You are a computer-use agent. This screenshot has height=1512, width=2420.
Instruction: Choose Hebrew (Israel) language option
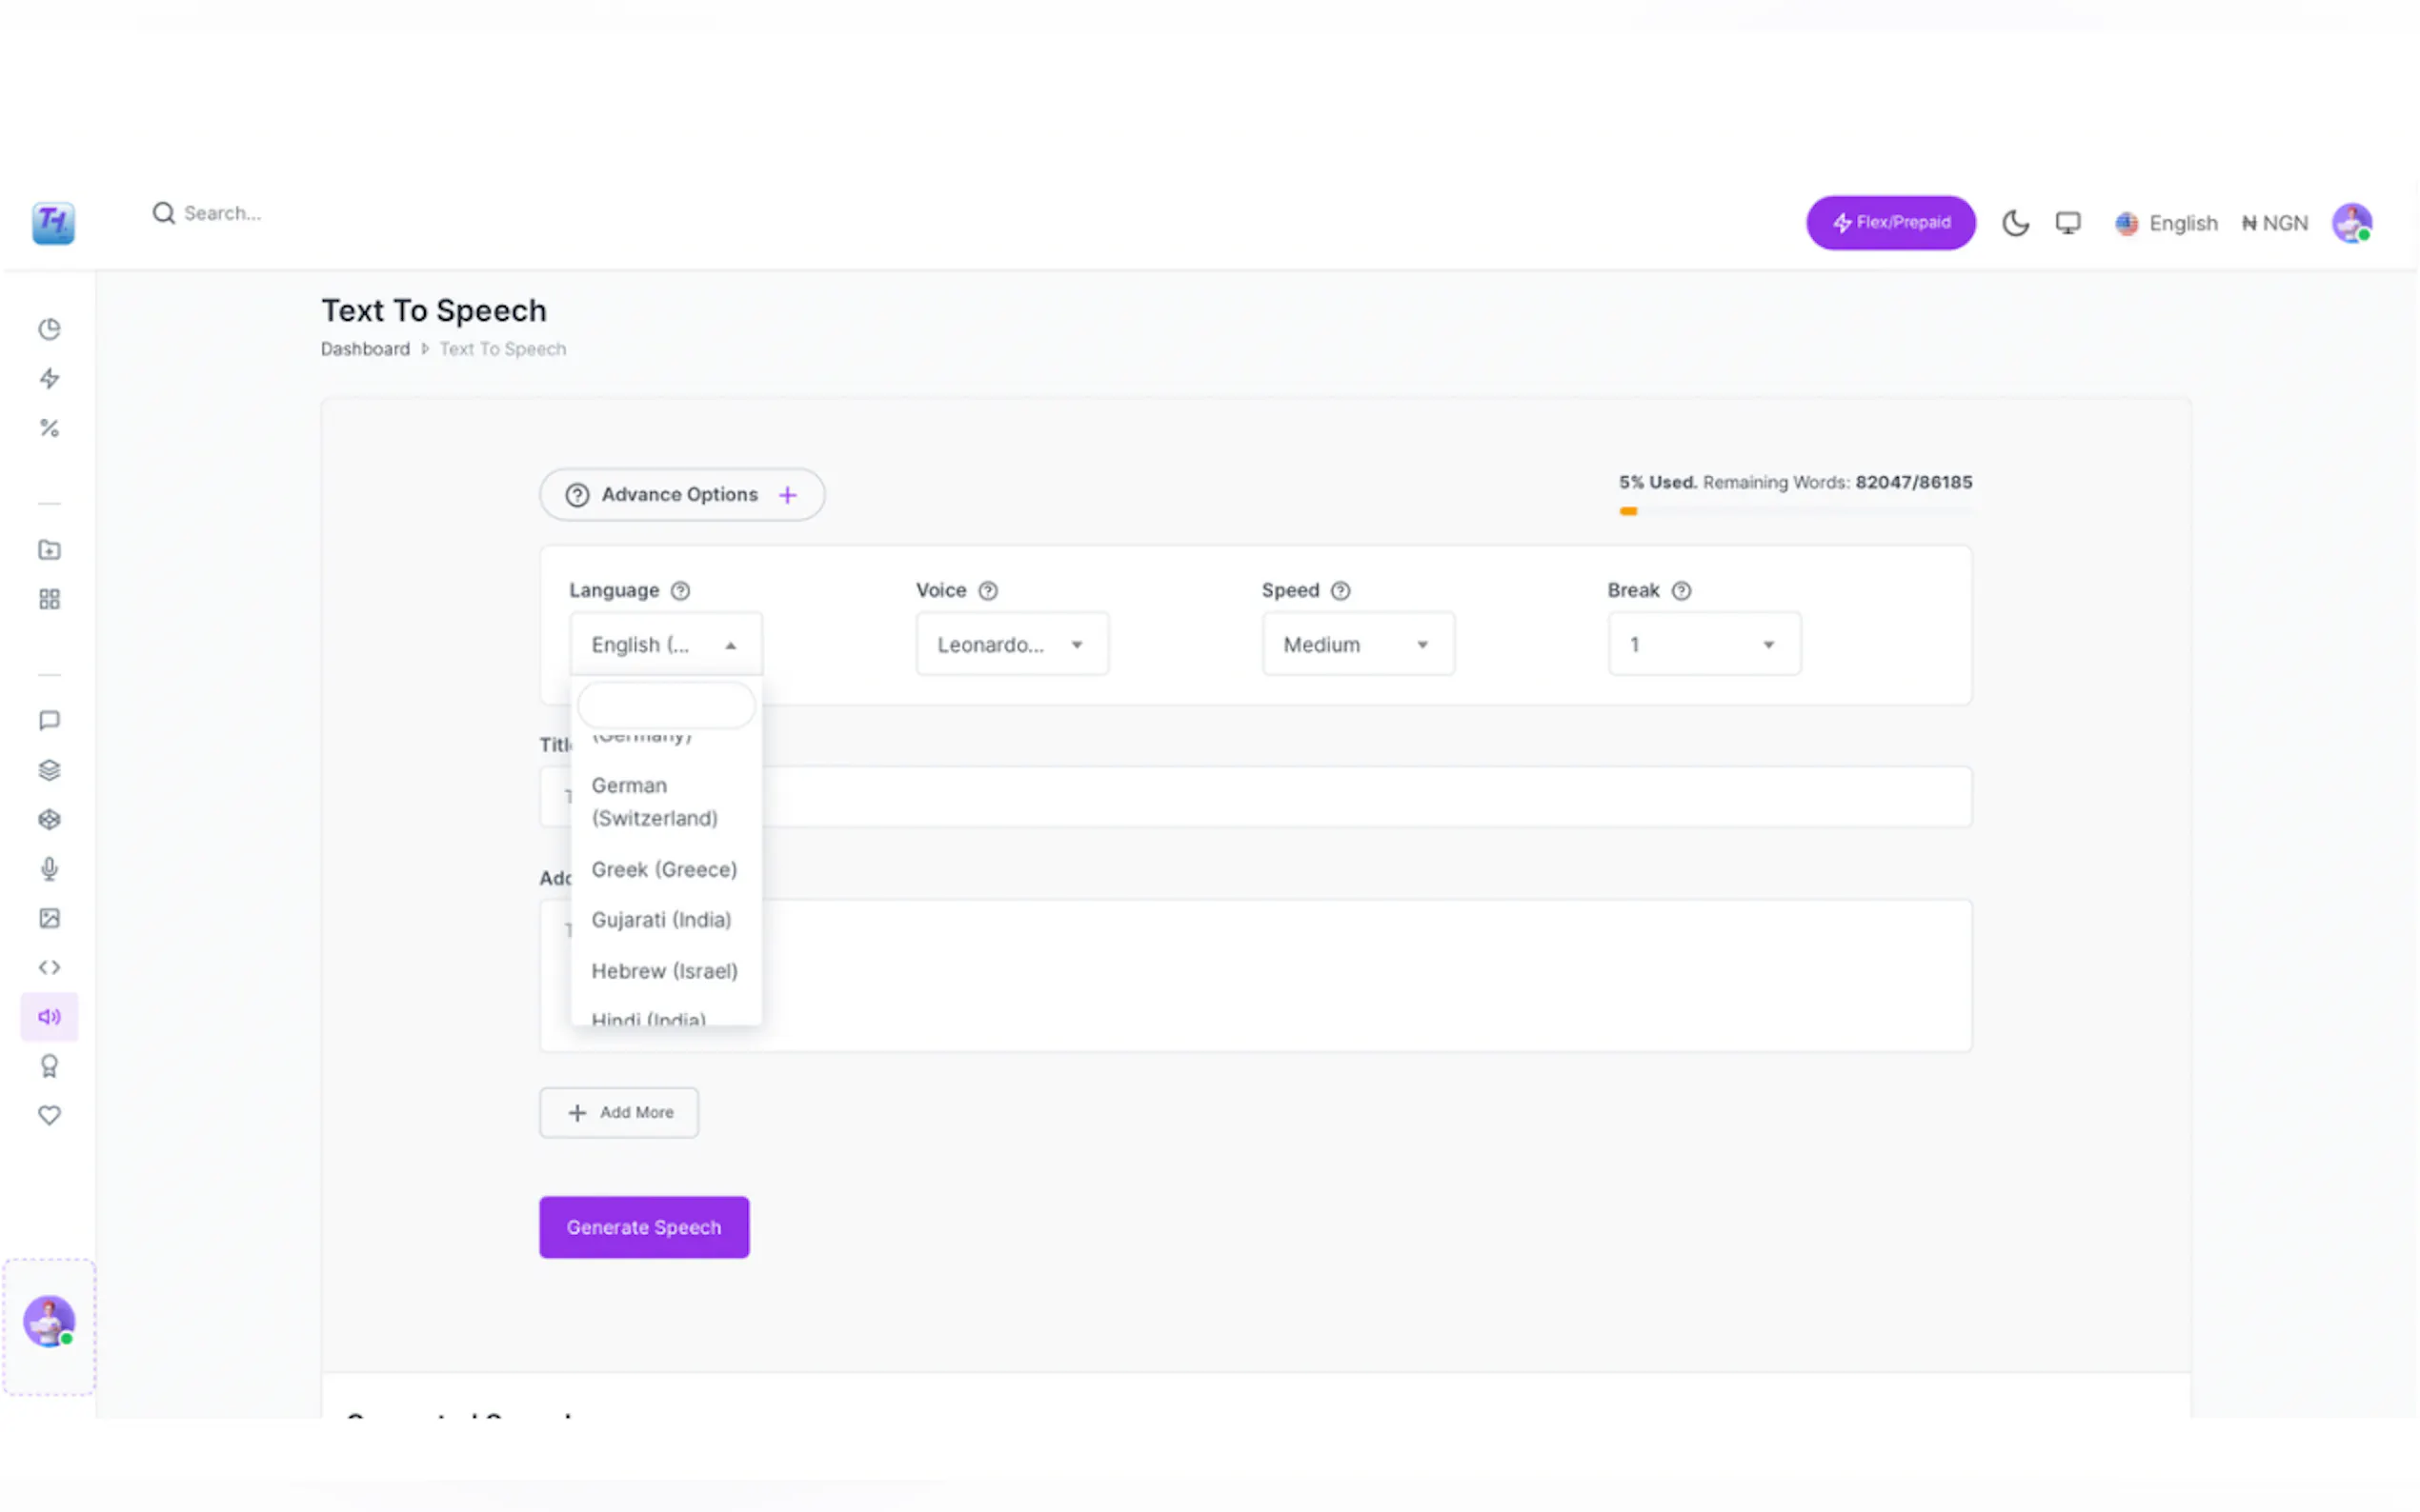tap(664, 971)
